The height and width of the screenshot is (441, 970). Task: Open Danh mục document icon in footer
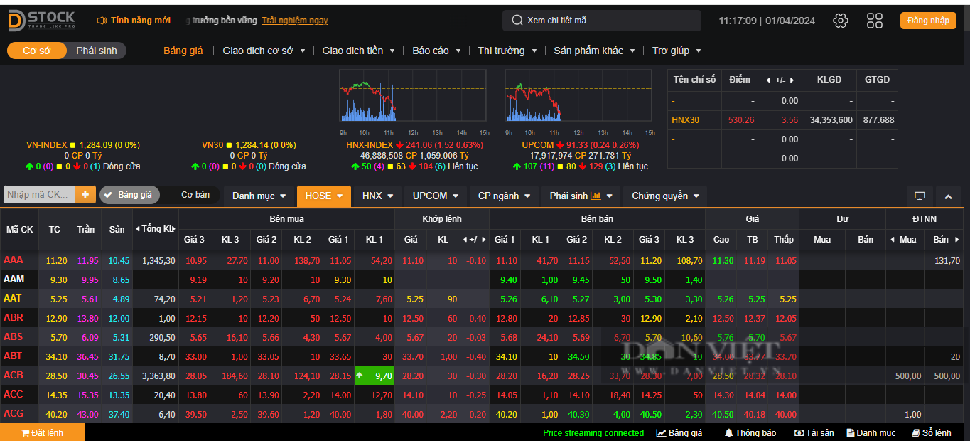pyautogui.click(x=851, y=432)
